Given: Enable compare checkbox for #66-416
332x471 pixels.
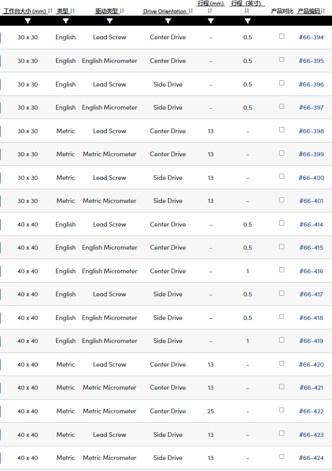Looking at the screenshot, I should click(282, 270).
